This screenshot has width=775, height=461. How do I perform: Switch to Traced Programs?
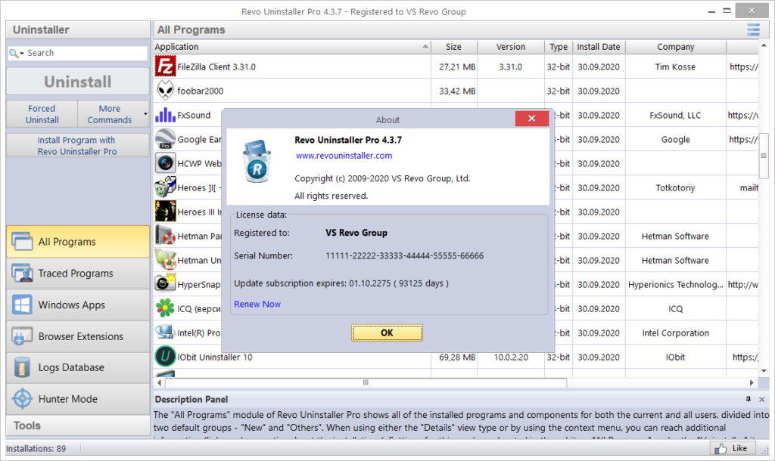pyautogui.click(x=78, y=274)
